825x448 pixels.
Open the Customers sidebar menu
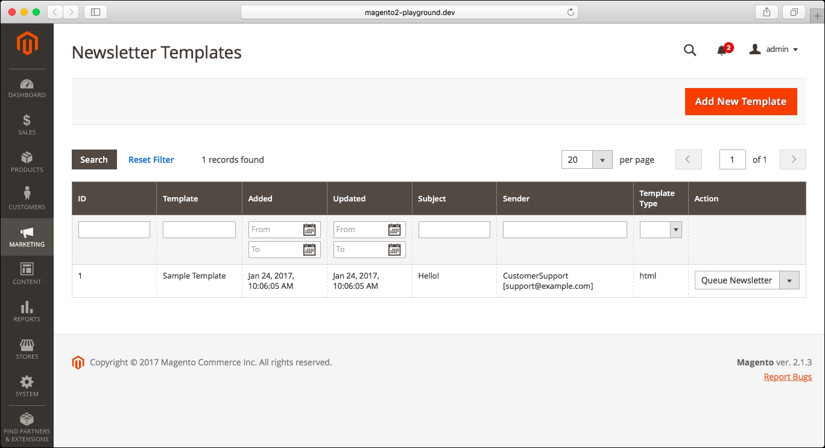pos(27,200)
